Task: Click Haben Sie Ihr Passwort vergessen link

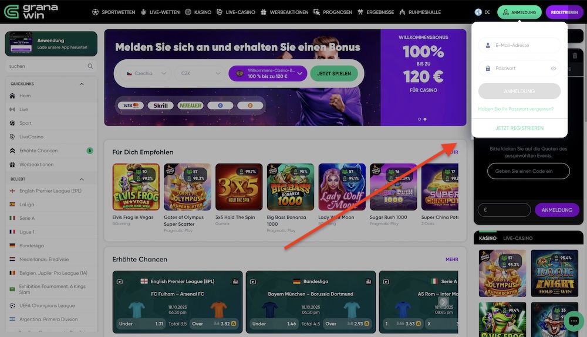Action: (x=515, y=109)
